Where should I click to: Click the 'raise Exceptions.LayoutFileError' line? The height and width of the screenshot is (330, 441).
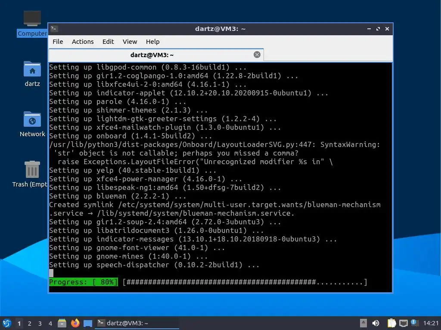195,162
